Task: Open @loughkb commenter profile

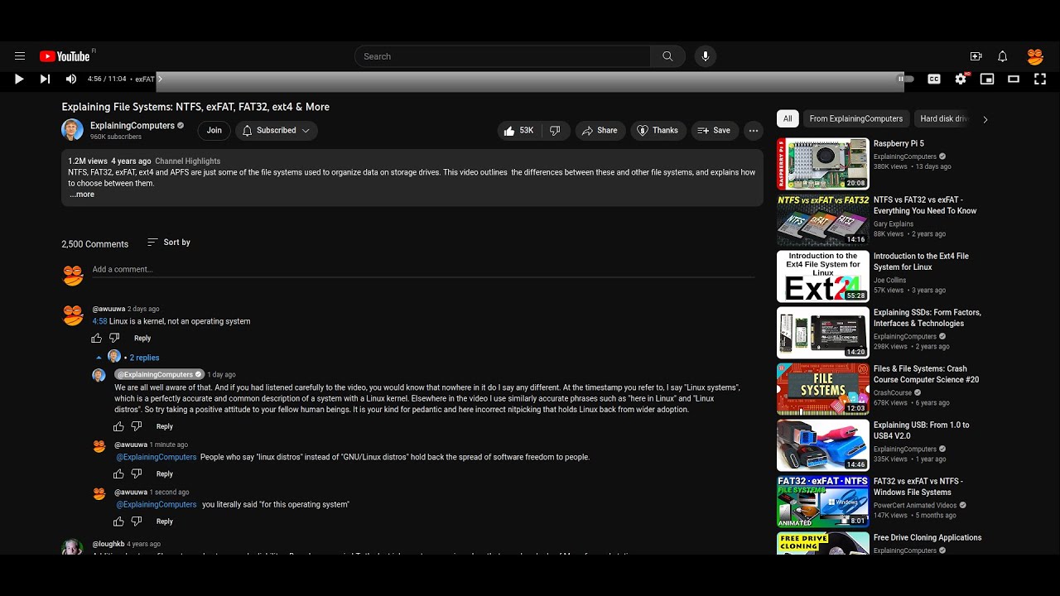Action: pyautogui.click(x=108, y=544)
